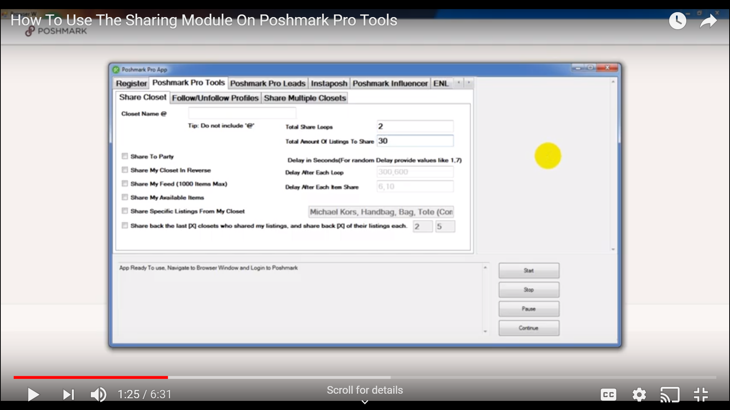This screenshot has height=410, width=730.
Task: Open Follow/Unfollow Profiles sub-tab
Action: click(x=215, y=98)
